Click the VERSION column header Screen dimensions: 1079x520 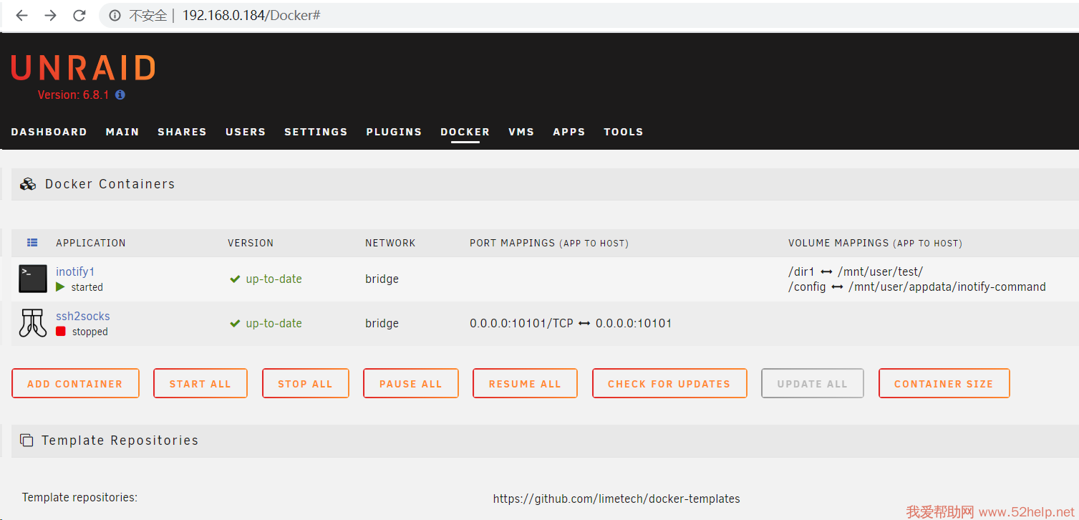coord(251,243)
